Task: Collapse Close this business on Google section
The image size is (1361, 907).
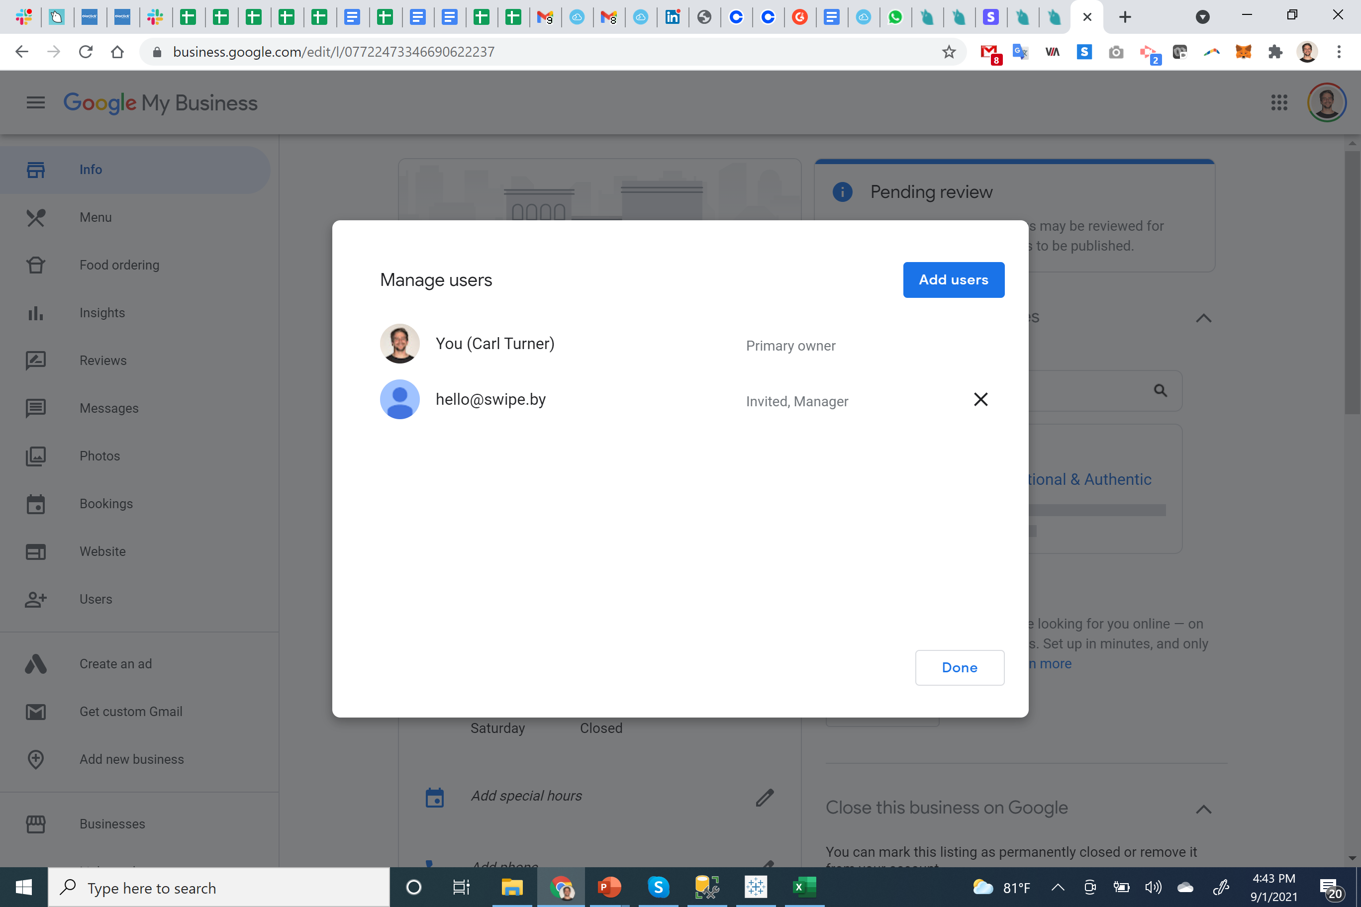Action: tap(1204, 809)
